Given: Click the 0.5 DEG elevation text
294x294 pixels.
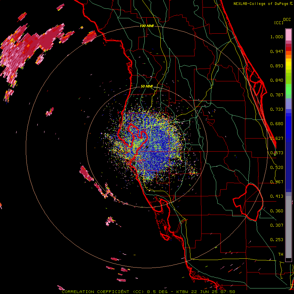Looking at the screenshot, I should pyautogui.click(x=157, y=292).
